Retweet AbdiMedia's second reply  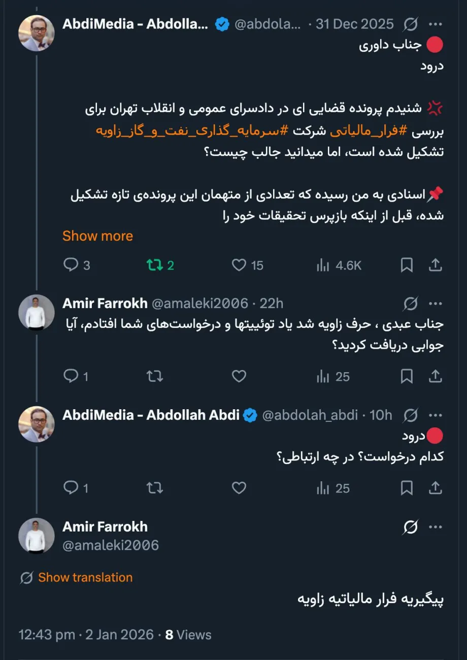point(154,488)
